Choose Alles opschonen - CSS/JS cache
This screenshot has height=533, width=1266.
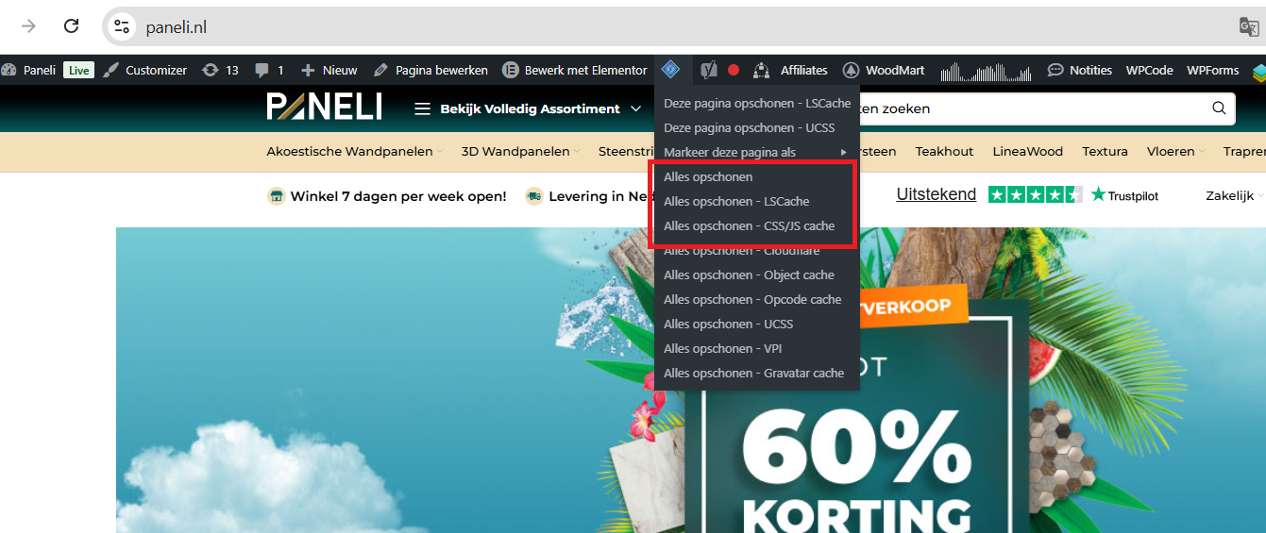pos(757,225)
